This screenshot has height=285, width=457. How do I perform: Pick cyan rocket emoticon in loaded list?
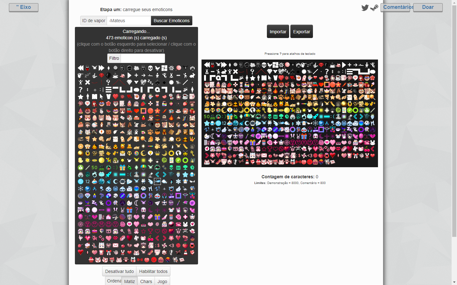pyautogui.click(x=109, y=174)
